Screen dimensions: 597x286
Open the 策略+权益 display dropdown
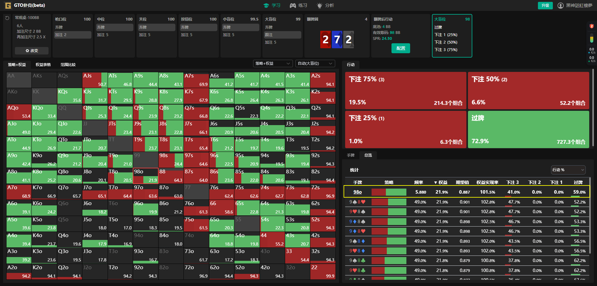273,63
